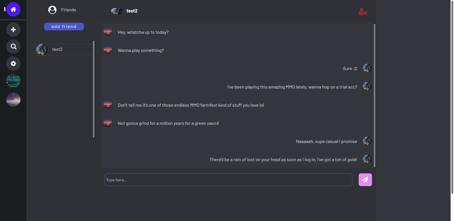Select the search icon in the sidebar
454x221 pixels.
[13, 47]
